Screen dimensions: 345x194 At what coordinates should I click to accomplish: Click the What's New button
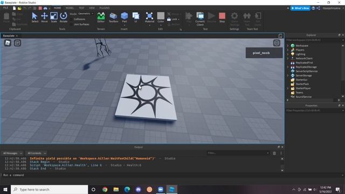point(300,8)
